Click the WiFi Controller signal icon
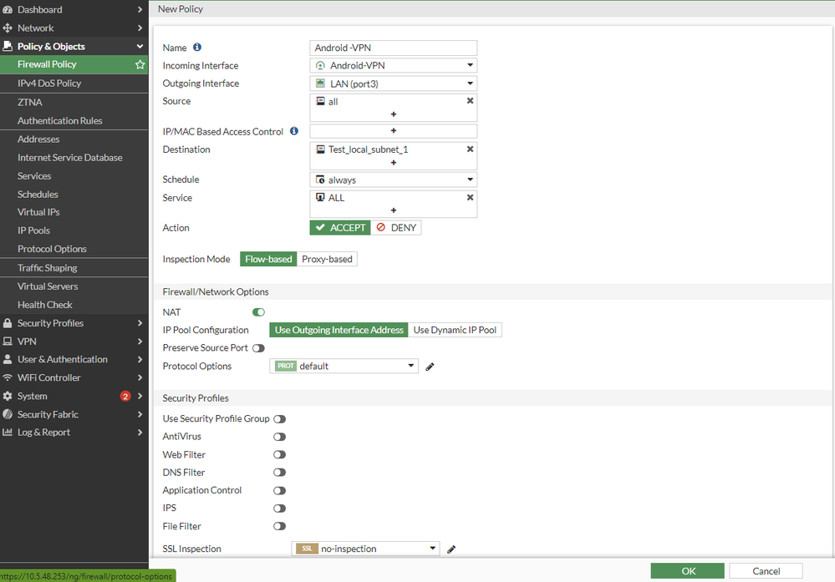The height and width of the screenshot is (582, 835). [8, 377]
